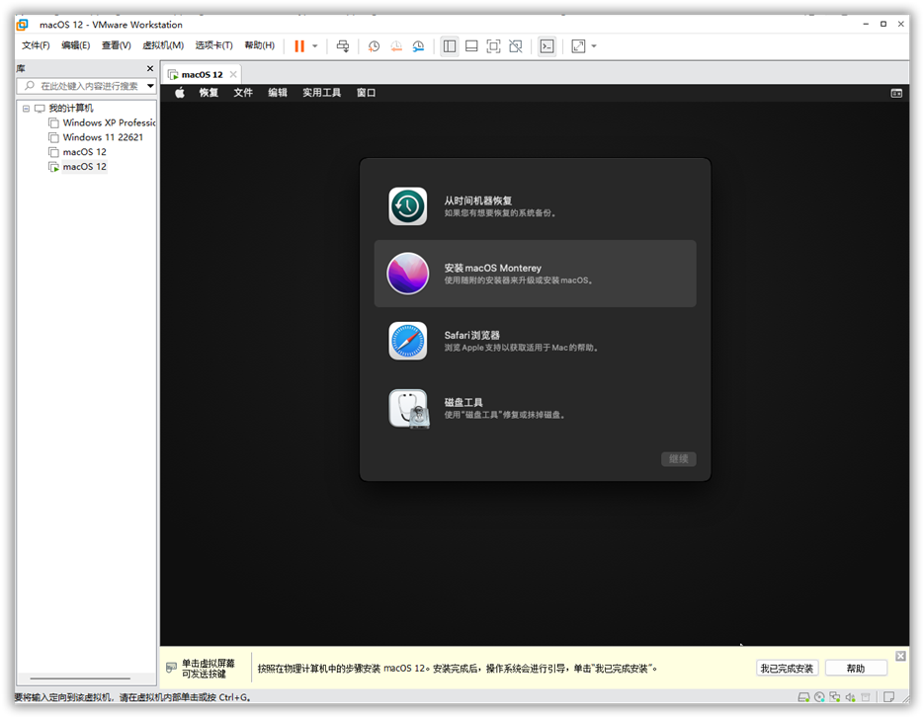Toggle the console view icon
The height and width of the screenshot is (718, 924).
click(546, 46)
